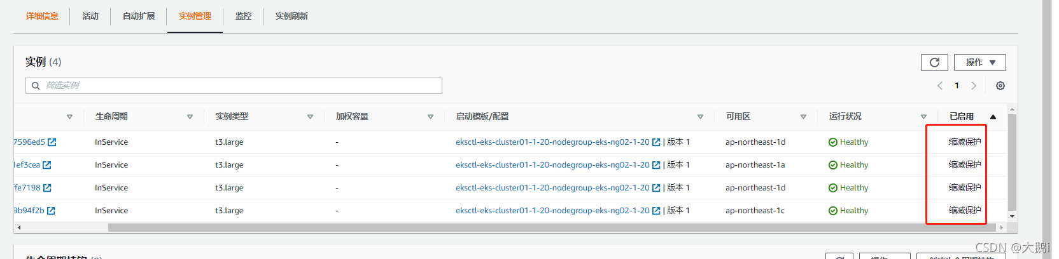Open instance link fe7198
Image resolution: width=1059 pixels, height=259 pixels.
[27, 188]
